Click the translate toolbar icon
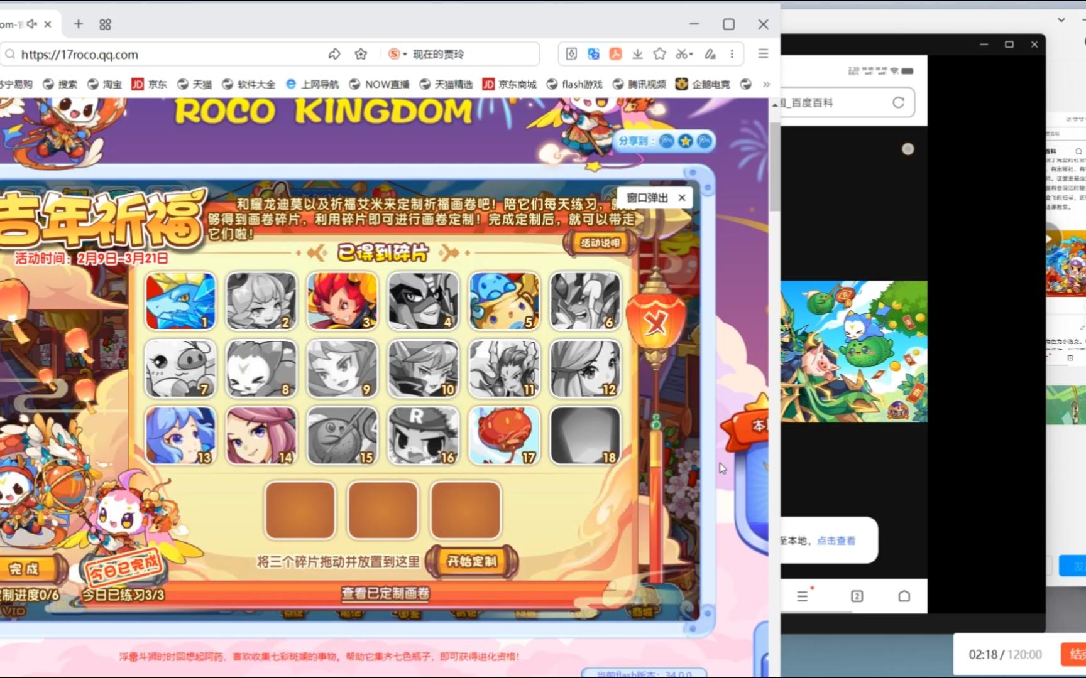 click(x=593, y=54)
